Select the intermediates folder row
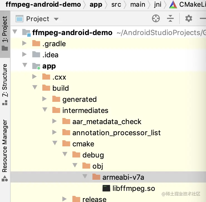 [x=108, y=110]
